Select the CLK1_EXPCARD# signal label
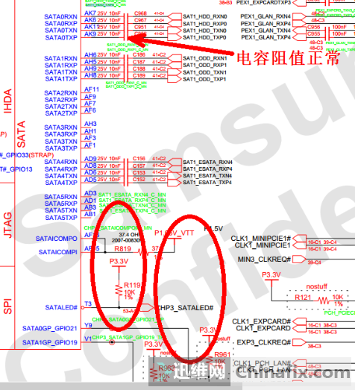Screen dimensions: 355x390 click(261, 321)
